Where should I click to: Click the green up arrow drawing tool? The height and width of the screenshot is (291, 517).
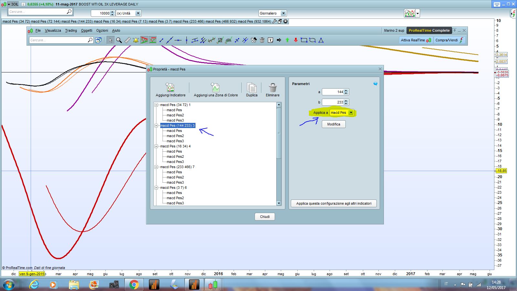point(287,40)
